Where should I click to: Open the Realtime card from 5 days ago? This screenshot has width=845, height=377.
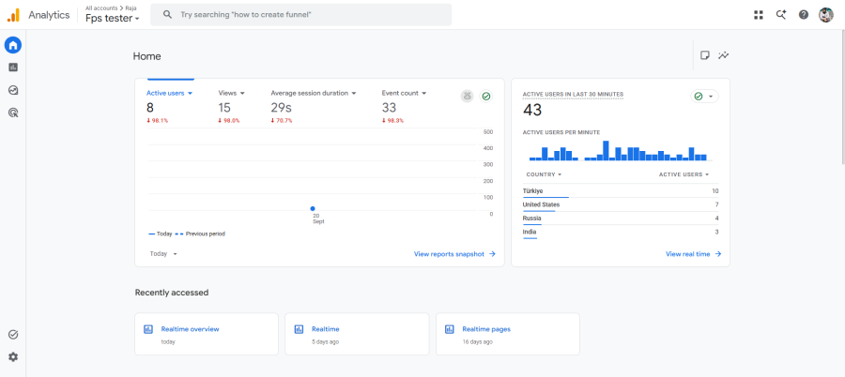click(357, 334)
